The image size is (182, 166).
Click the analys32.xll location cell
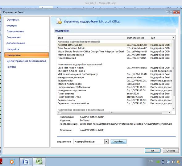point(133,94)
